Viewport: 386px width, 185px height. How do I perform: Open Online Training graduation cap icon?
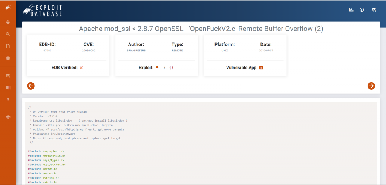(8, 117)
